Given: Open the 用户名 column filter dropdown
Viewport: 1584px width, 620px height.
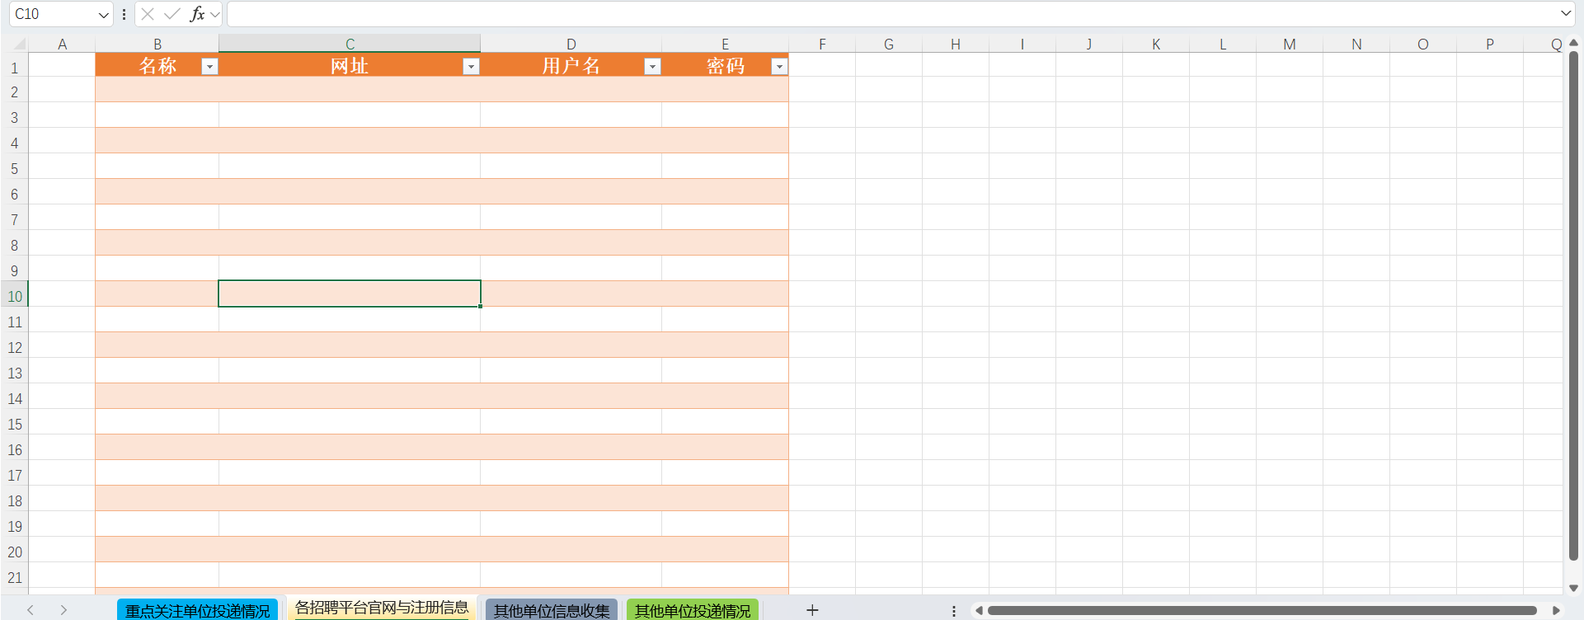Looking at the screenshot, I should point(652,67).
